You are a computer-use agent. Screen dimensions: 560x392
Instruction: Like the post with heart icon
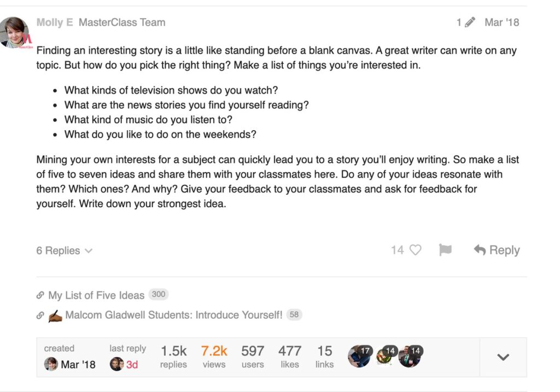click(416, 250)
